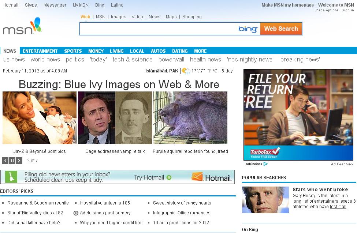This screenshot has width=357, height=233.
Task: Pause the headline slideshow
Action: 12,161
